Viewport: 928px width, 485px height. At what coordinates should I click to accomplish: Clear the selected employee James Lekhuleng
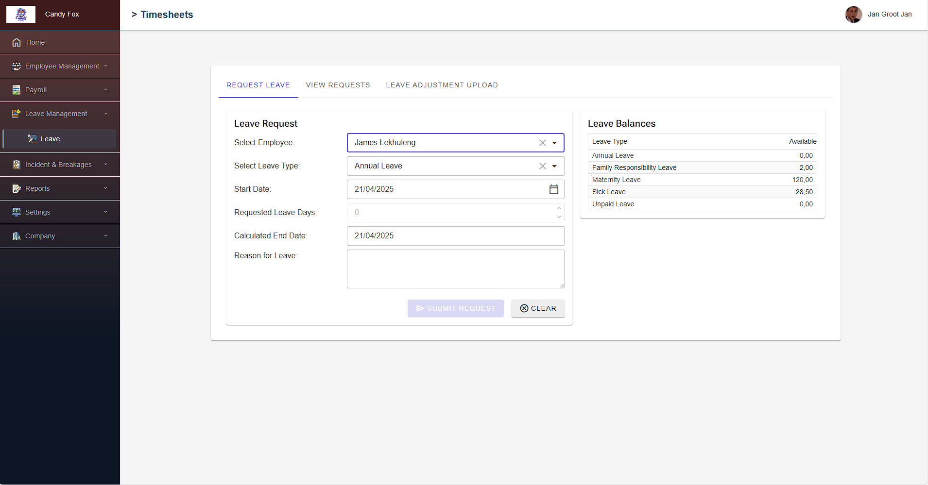pyautogui.click(x=542, y=143)
